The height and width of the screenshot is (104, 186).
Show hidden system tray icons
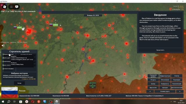click(171, 102)
